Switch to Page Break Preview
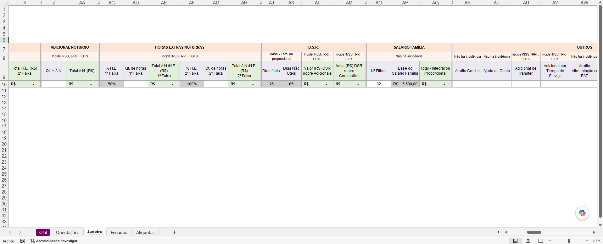The width and height of the screenshot is (603, 244). coord(541,241)
